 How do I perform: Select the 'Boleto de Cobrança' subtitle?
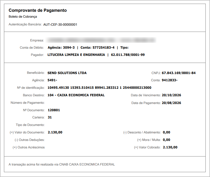click(x=23, y=17)
